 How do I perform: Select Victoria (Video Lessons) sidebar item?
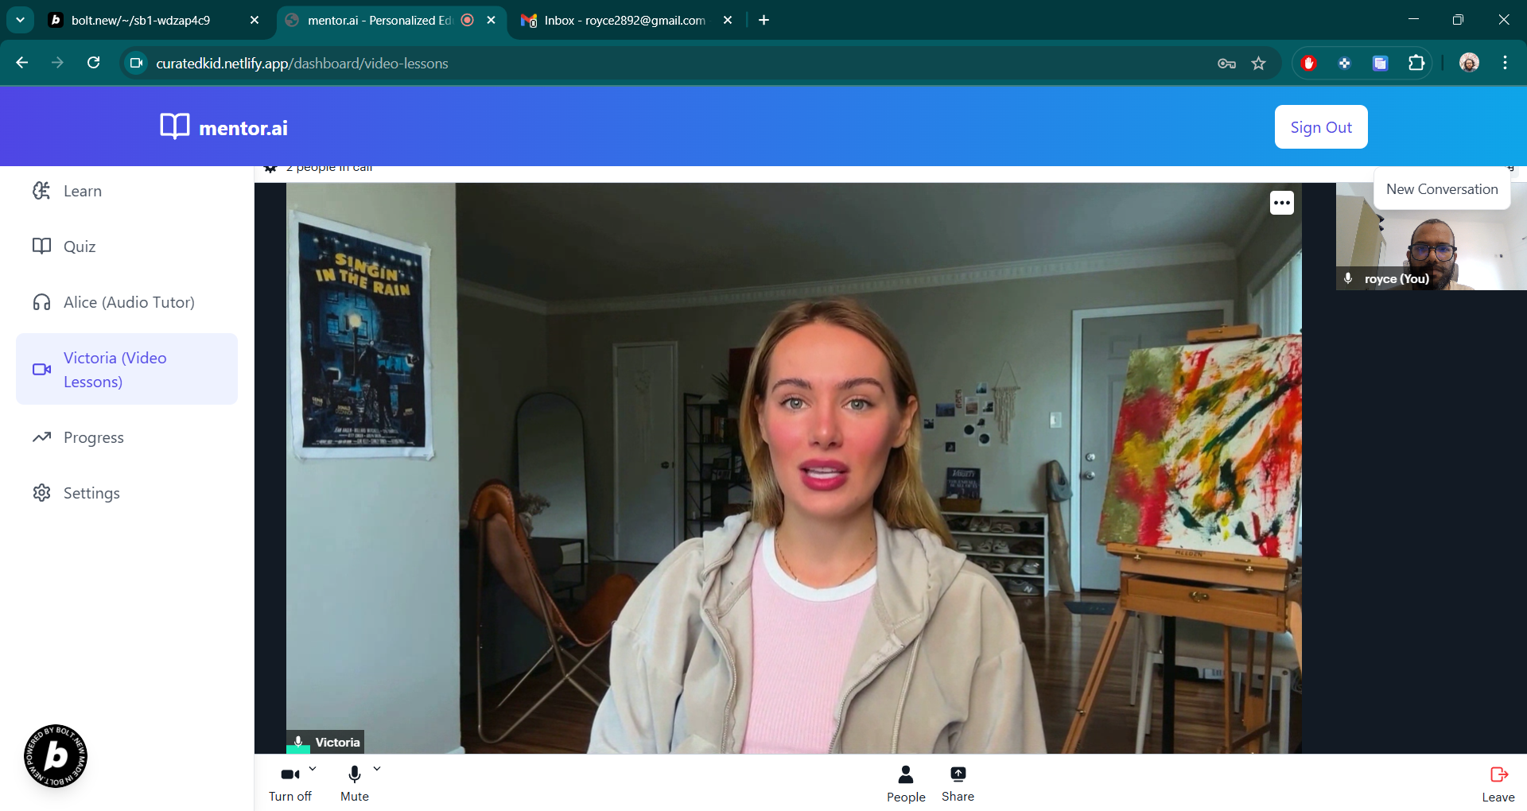click(126, 369)
